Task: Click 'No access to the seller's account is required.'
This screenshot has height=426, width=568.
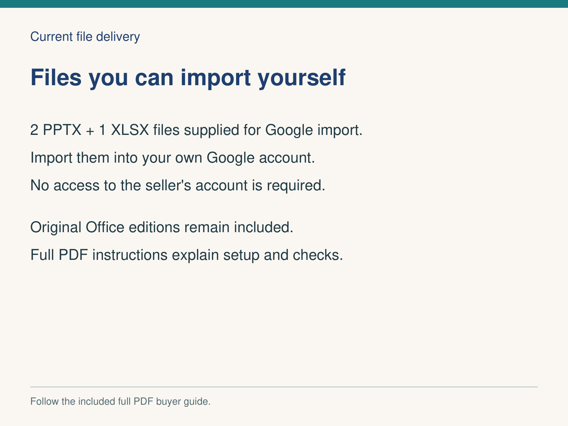Action: (178, 185)
